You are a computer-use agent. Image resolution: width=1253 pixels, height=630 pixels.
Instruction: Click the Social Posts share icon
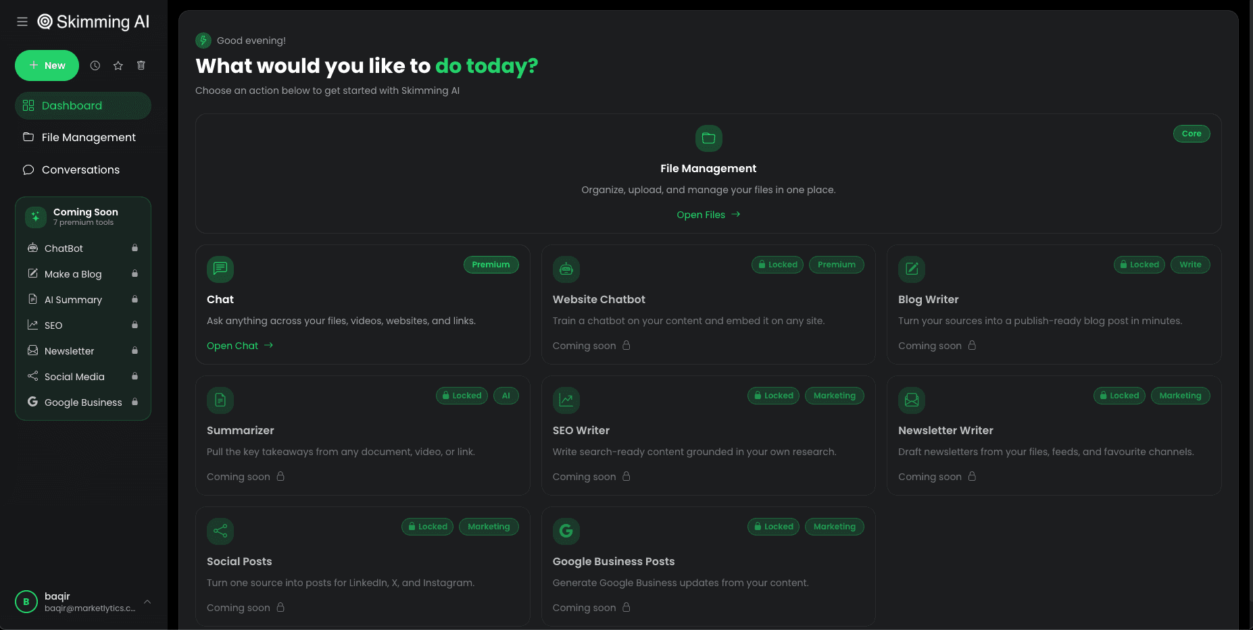click(x=220, y=531)
